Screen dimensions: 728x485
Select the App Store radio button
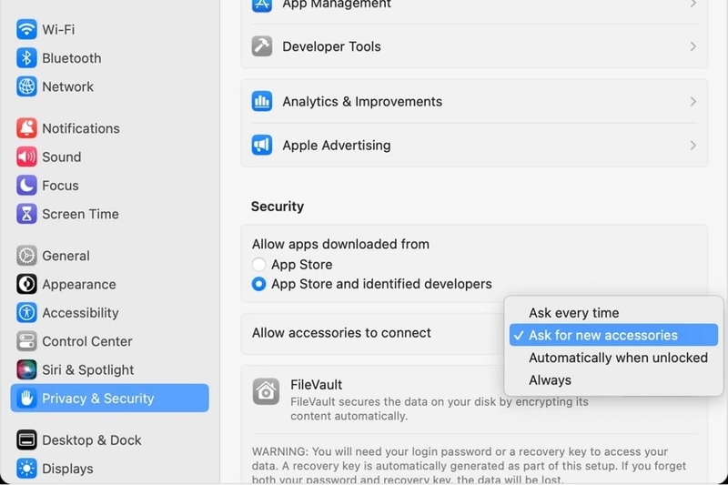(259, 265)
